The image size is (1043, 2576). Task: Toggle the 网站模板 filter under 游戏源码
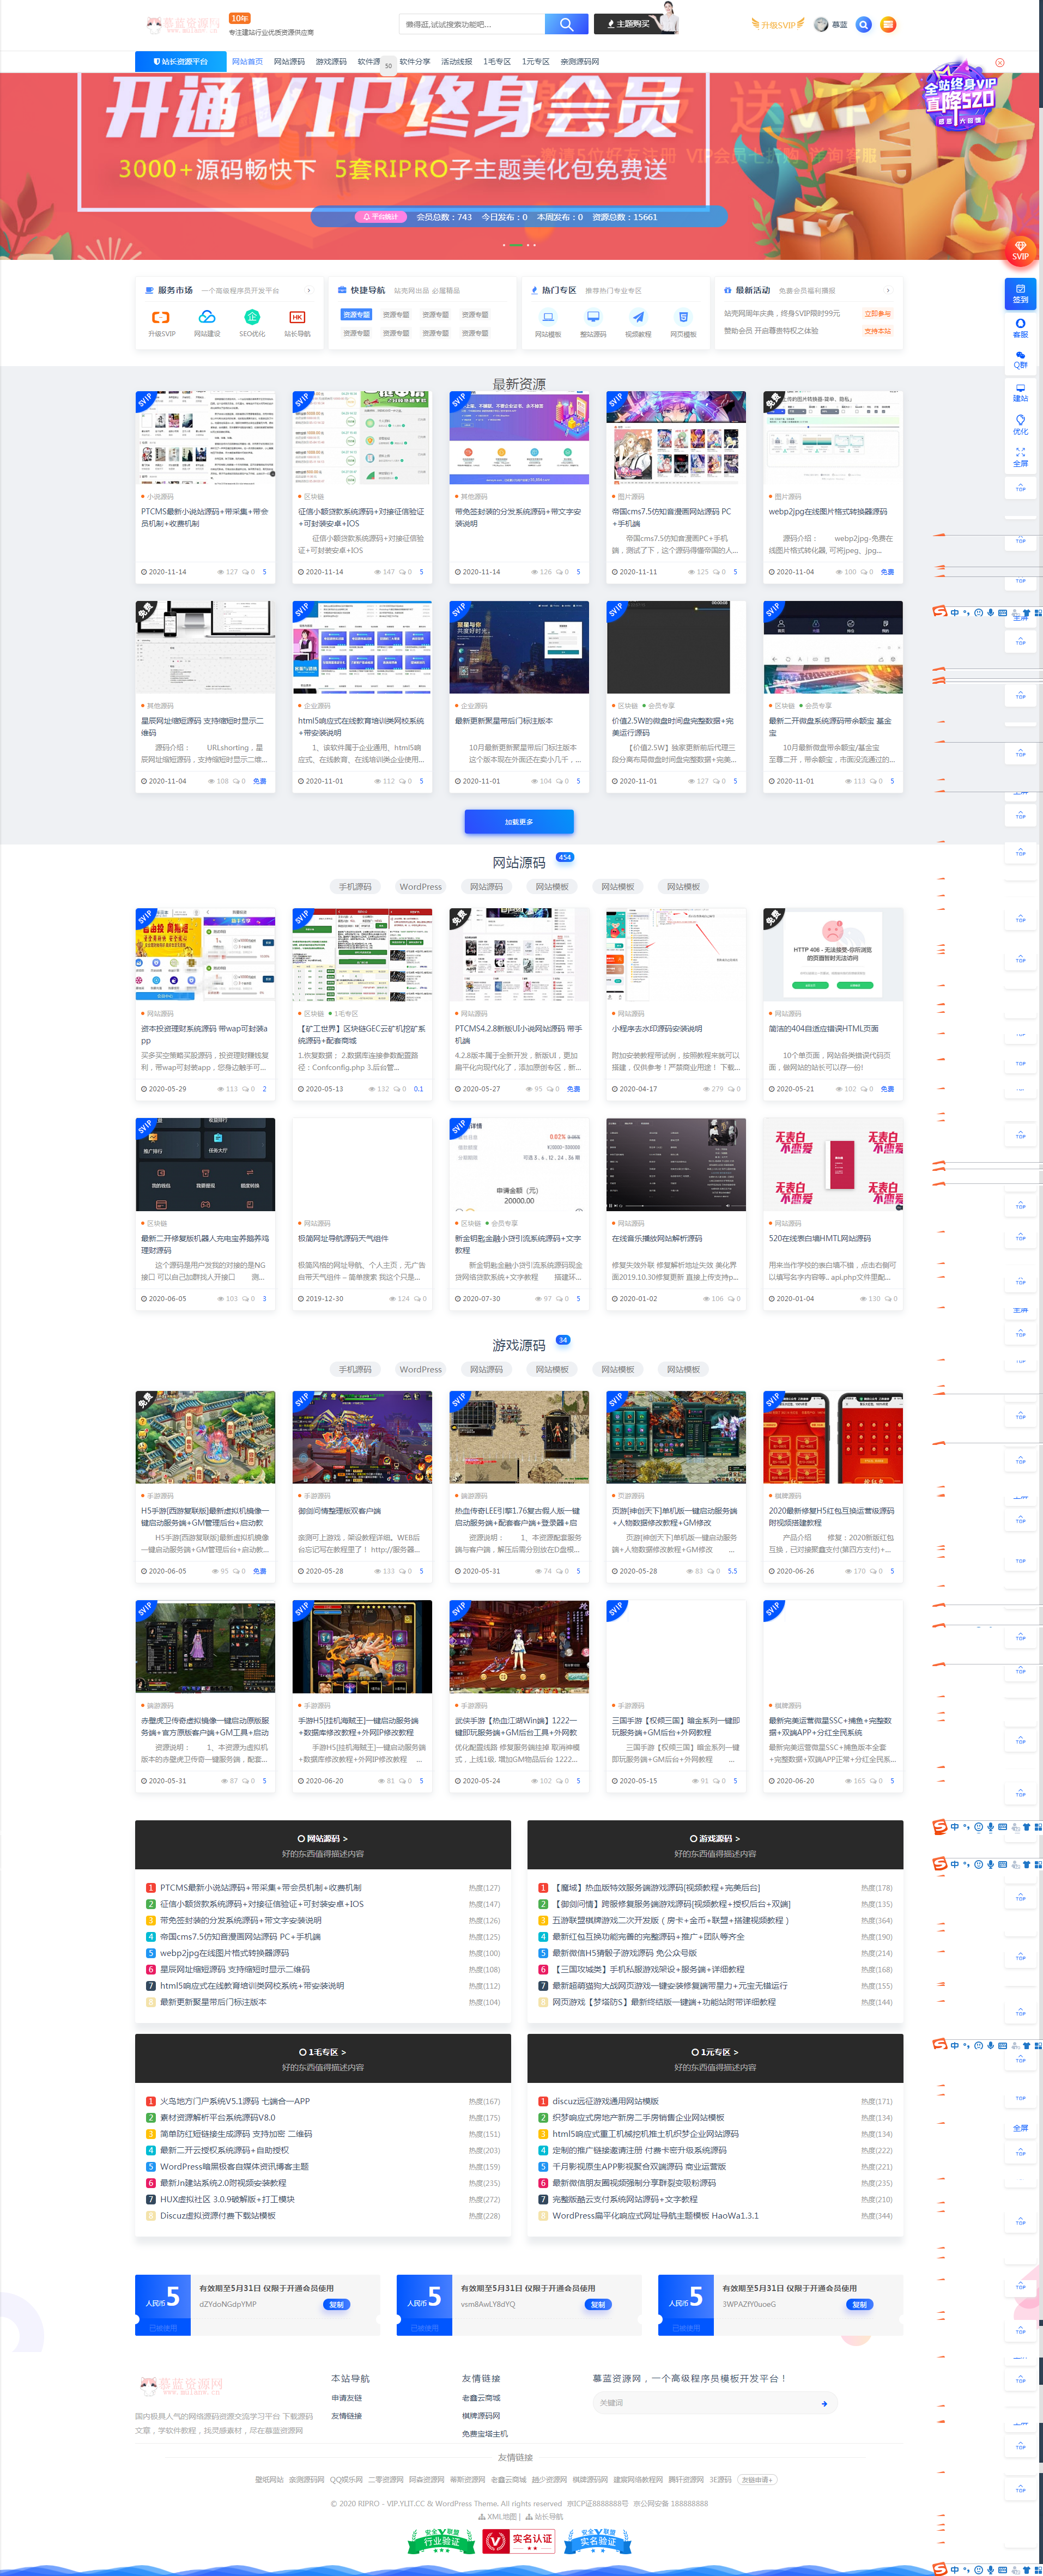coord(551,1369)
